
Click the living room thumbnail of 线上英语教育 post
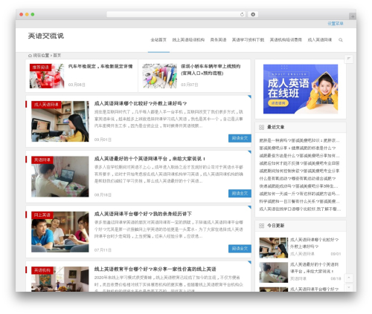60,279
